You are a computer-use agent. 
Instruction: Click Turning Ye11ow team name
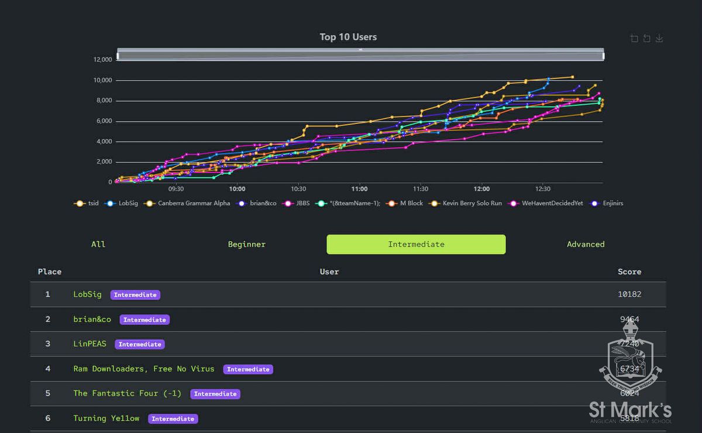(x=106, y=418)
